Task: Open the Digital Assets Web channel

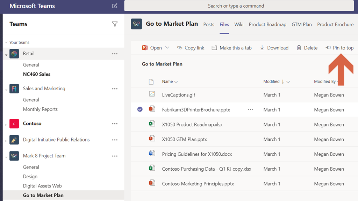Action: [x=42, y=186]
